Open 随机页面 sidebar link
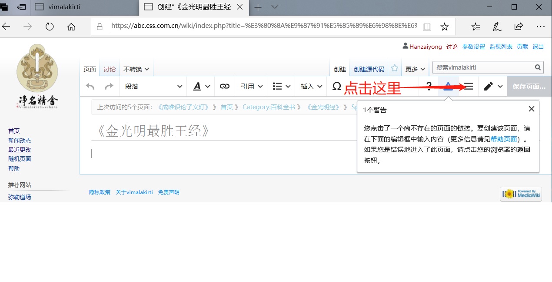Screen dimensions: 552x282 click(20, 159)
